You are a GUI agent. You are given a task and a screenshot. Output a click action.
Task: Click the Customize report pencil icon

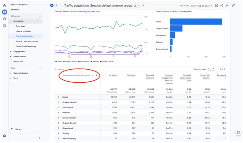click(x=233, y=5)
